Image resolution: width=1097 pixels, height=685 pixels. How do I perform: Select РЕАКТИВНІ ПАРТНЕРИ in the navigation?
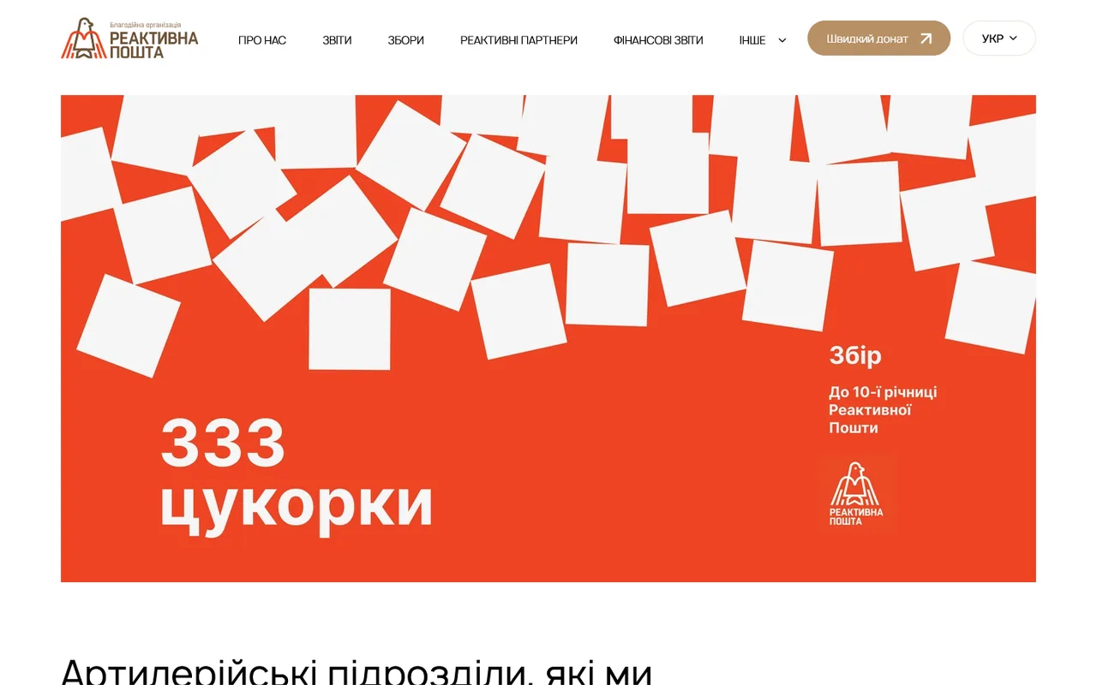519,40
